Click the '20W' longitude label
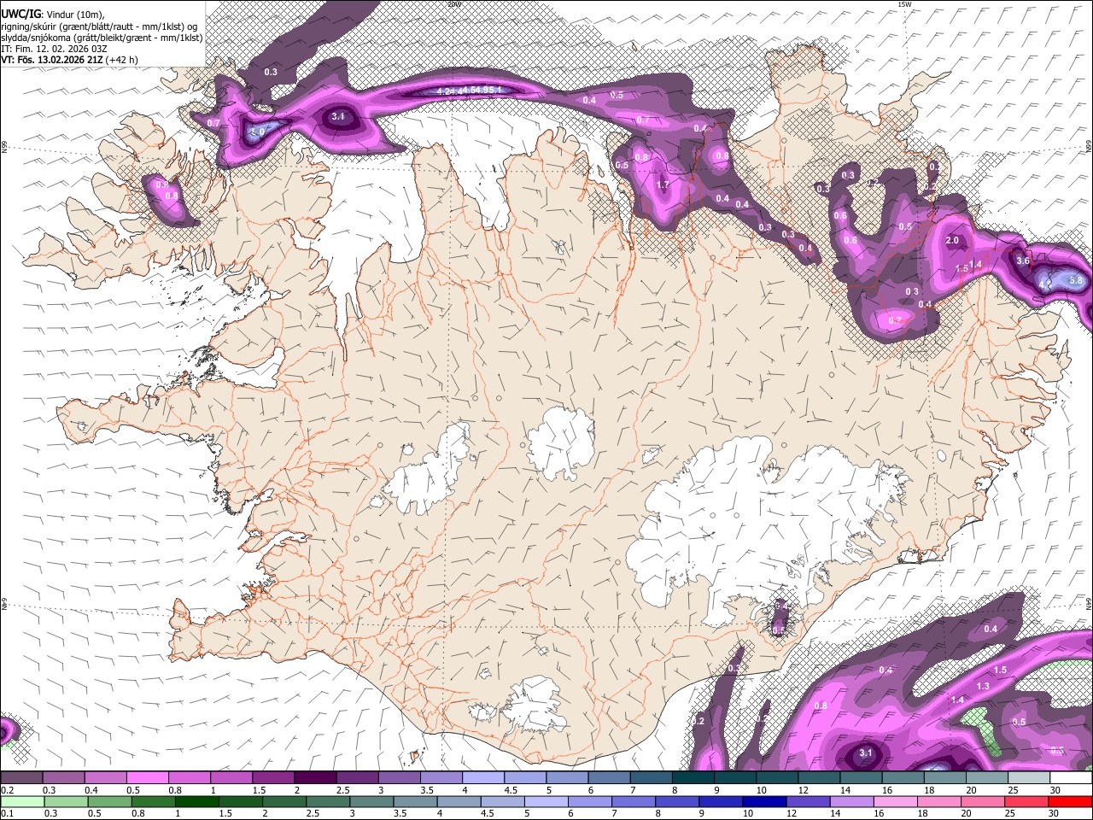1093x820 pixels. [454, 4]
